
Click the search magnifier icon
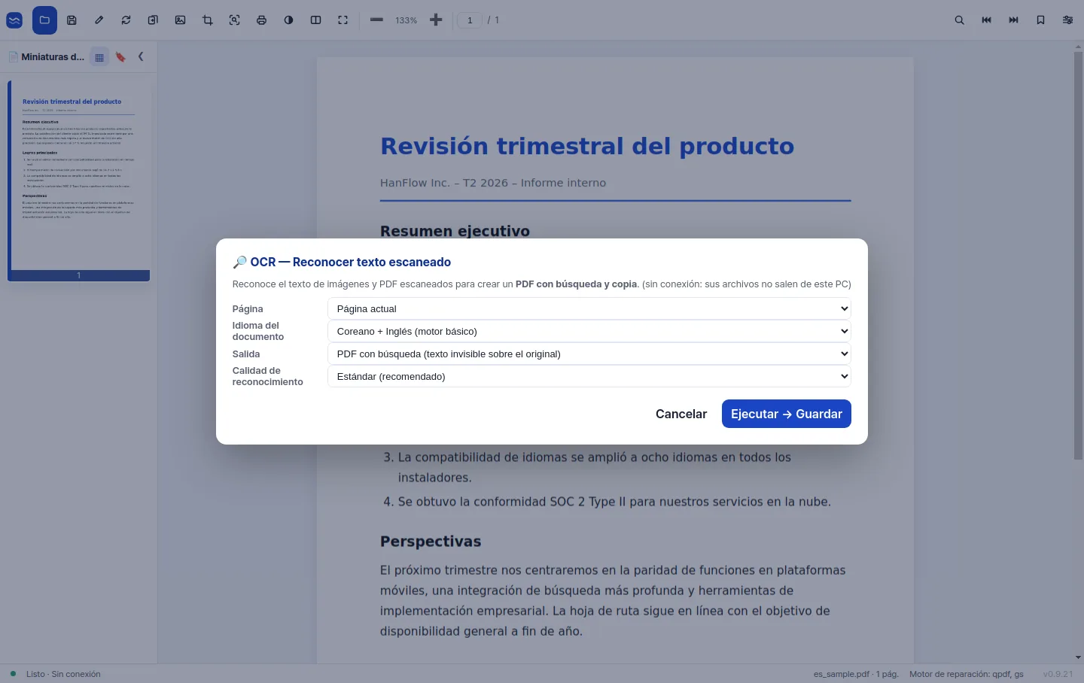click(959, 20)
